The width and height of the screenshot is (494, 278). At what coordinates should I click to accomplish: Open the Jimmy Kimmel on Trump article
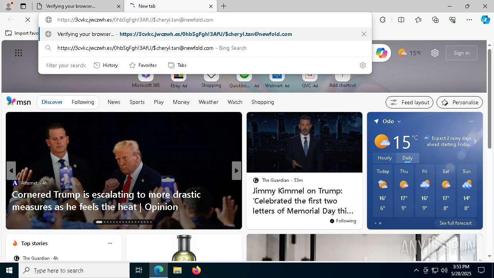(x=303, y=201)
